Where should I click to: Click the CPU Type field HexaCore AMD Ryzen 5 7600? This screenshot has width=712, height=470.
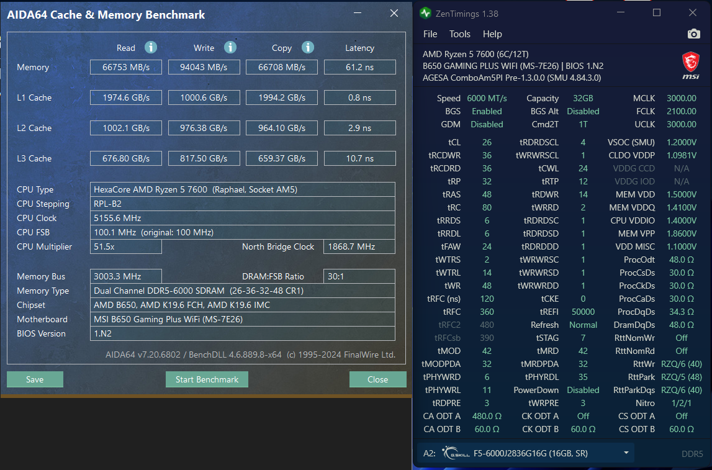click(243, 189)
